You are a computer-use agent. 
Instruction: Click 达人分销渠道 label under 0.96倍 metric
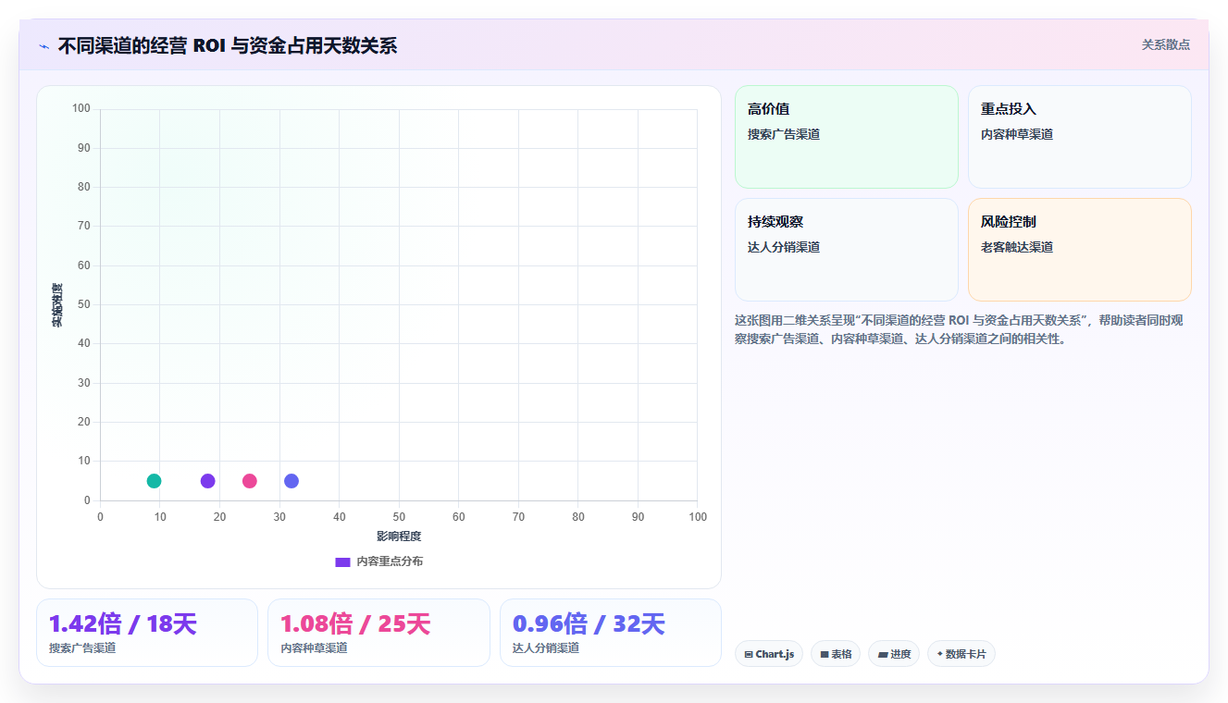[546, 647]
